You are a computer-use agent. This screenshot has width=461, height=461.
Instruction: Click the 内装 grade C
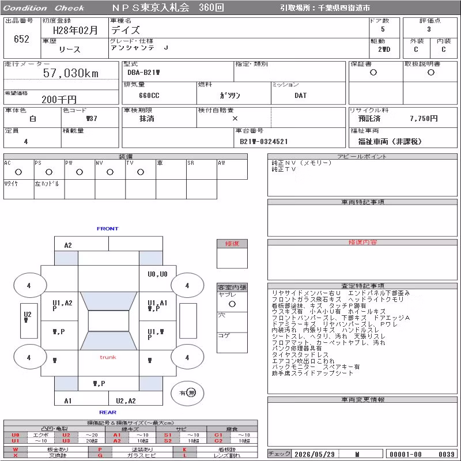pos(443,49)
